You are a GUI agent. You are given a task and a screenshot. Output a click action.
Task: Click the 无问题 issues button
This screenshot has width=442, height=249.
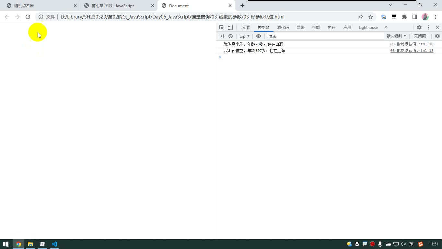420,36
